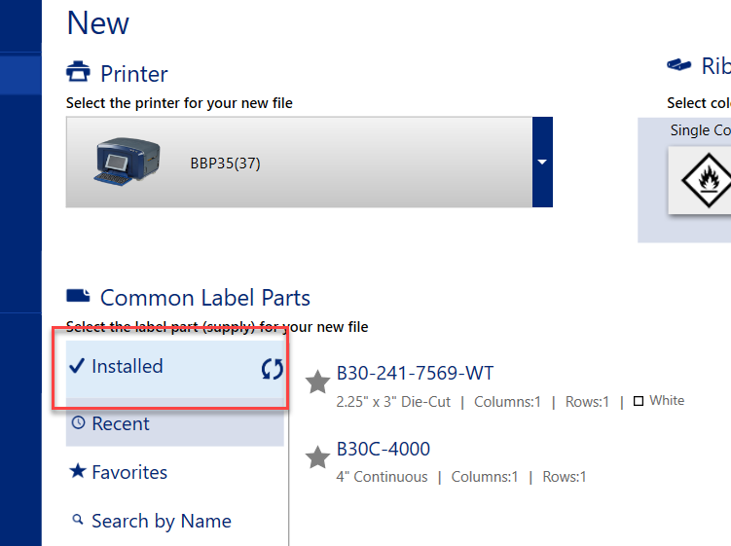Open the BBP35(37) printer selection box
Image resolution: width=731 pixels, height=546 pixels.
299,162
